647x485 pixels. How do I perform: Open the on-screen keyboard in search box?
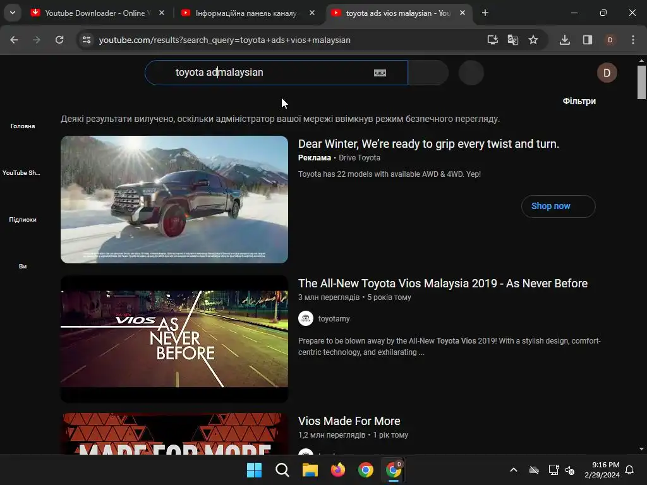click(x=380, y=73)
